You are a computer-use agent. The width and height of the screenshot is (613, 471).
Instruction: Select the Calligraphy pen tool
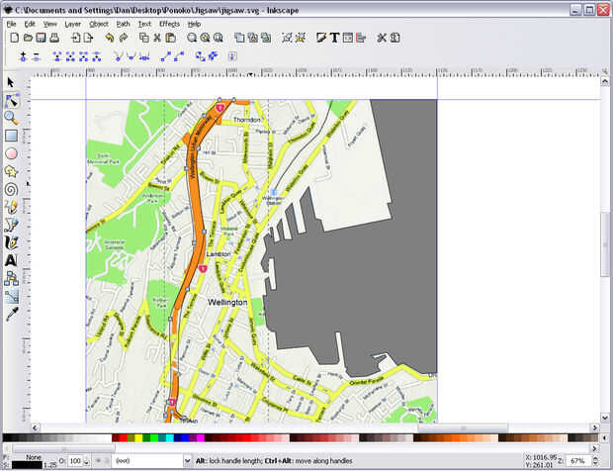tap(11, 242)
